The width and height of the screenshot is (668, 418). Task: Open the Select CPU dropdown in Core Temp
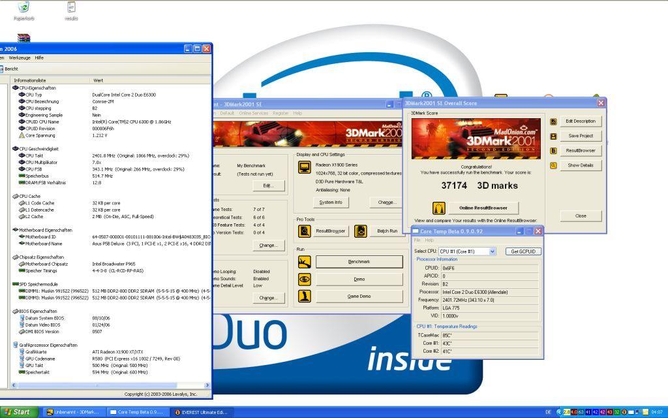[x=492, y=251]
